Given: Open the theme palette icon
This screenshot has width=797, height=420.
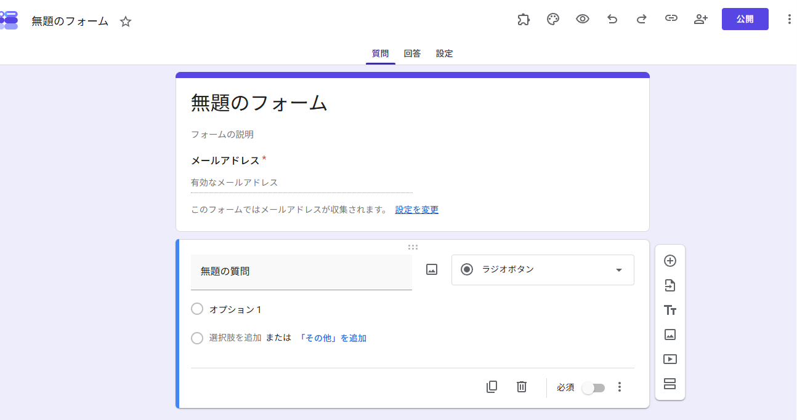Looking at the screenshot, I should tap(553, 19).
